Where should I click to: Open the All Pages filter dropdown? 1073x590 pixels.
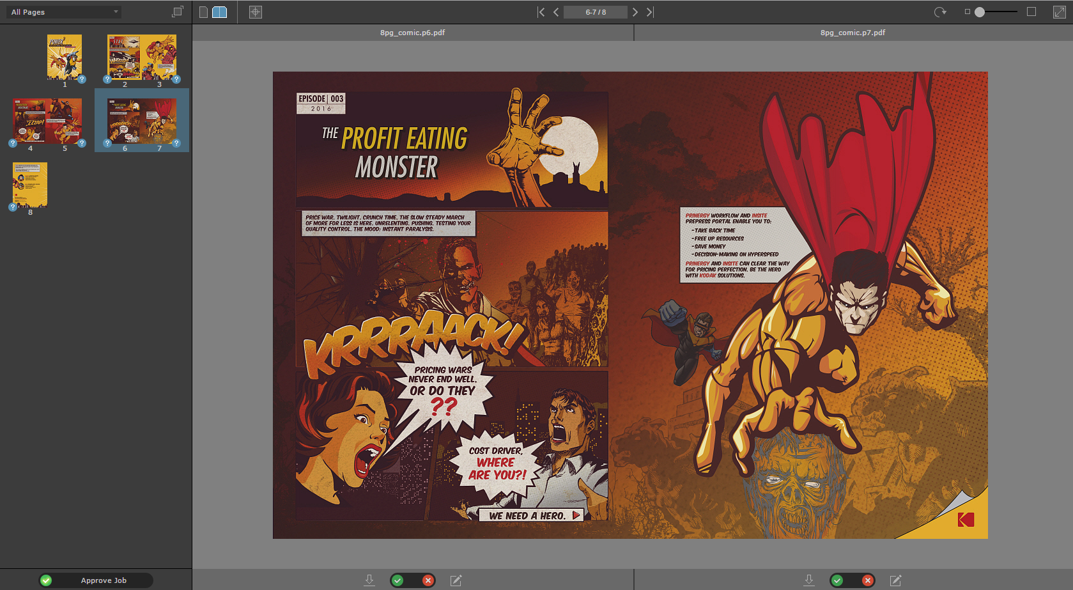click(64, 12)
